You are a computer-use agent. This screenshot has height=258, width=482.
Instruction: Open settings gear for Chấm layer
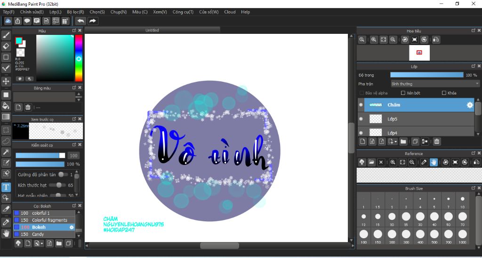[470, 105]
